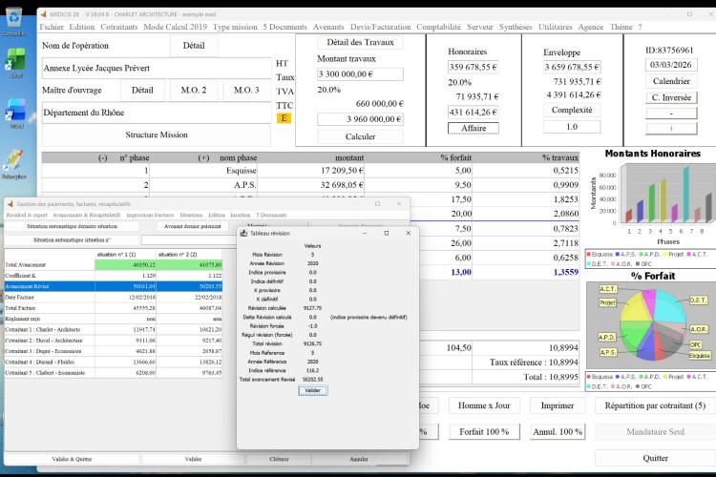Open Recalcul & export menu in payments window
Image resolution: width=716 pixels, height=477 pixels.
(x=27, y=215)
